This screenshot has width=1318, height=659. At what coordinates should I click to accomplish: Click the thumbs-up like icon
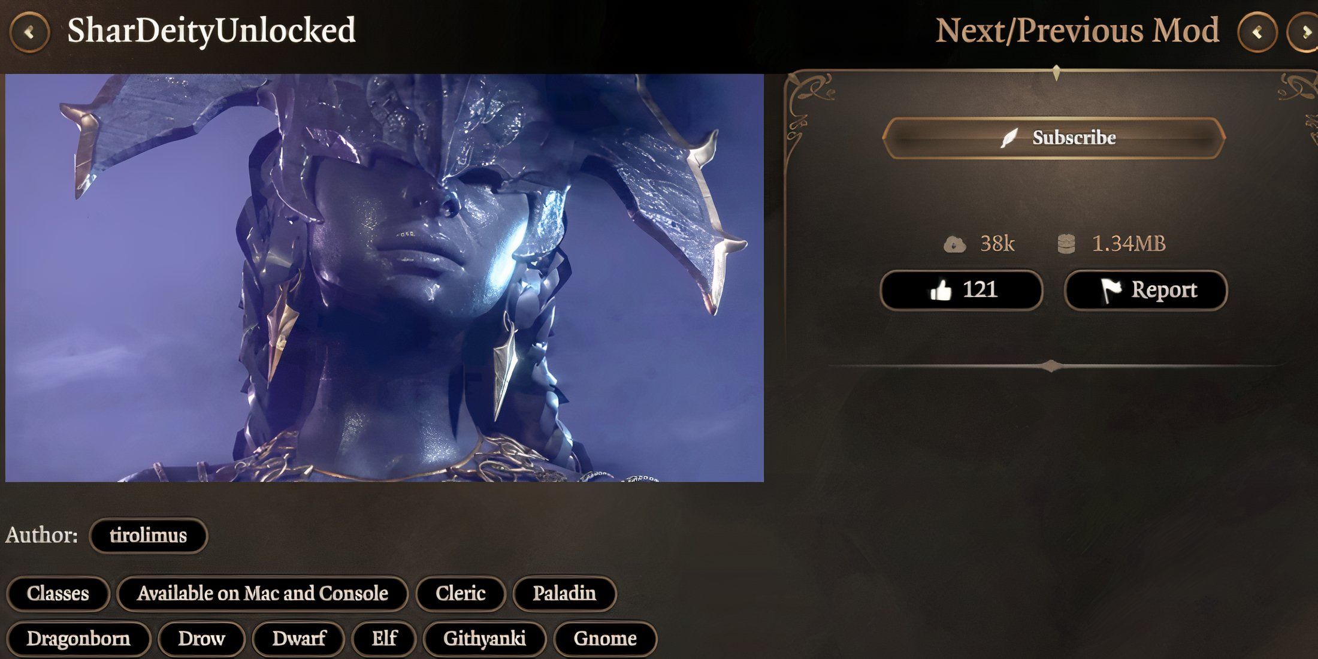tap(941, 291)
